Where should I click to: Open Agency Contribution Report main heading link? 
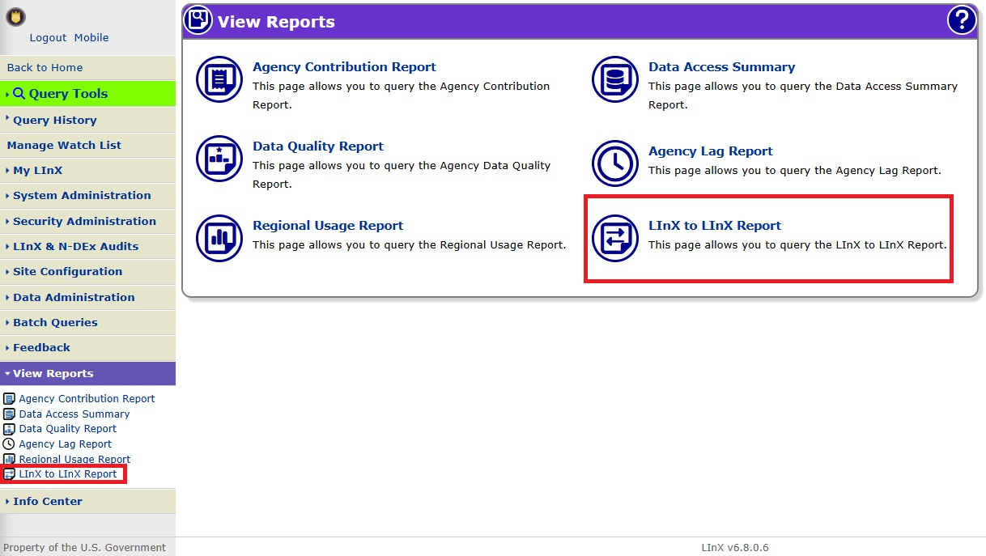click(x=344, y=67)
